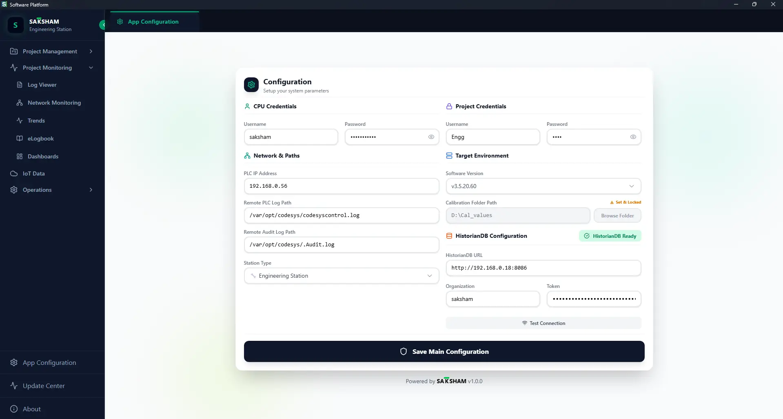Click the Target Environment server icon

(449, 156)
